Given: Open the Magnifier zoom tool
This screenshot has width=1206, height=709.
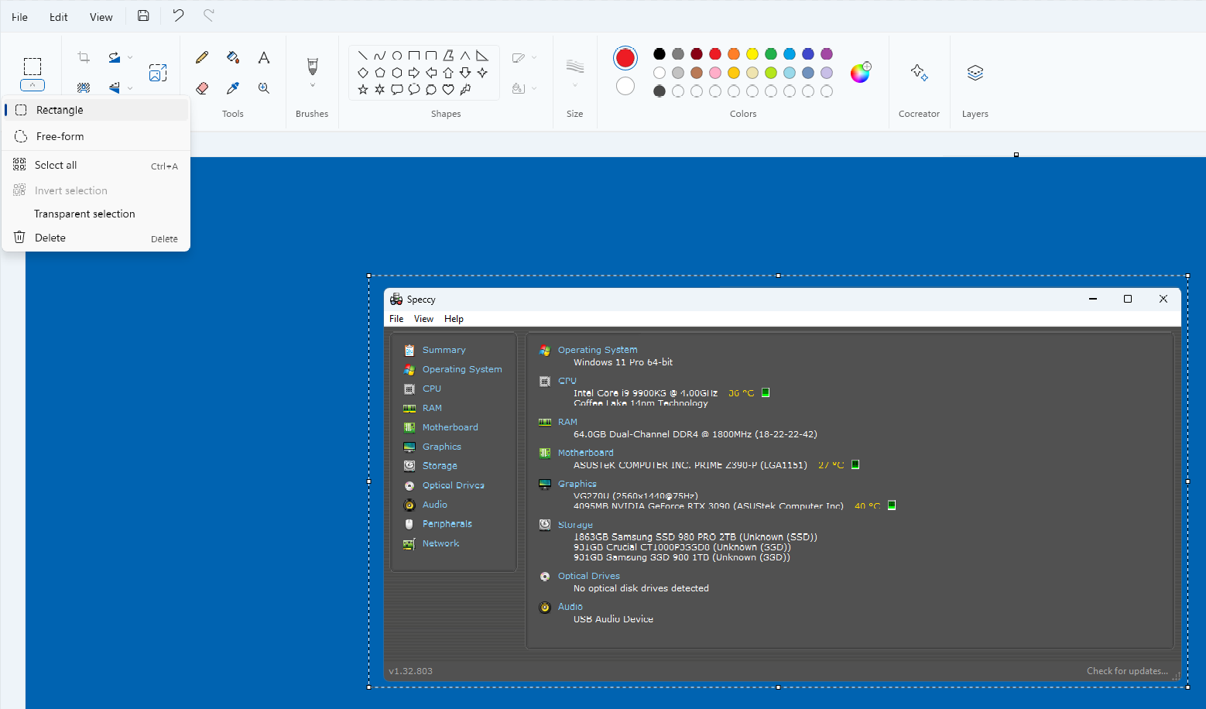Looking at the screenshot, I should coord(264,88).
